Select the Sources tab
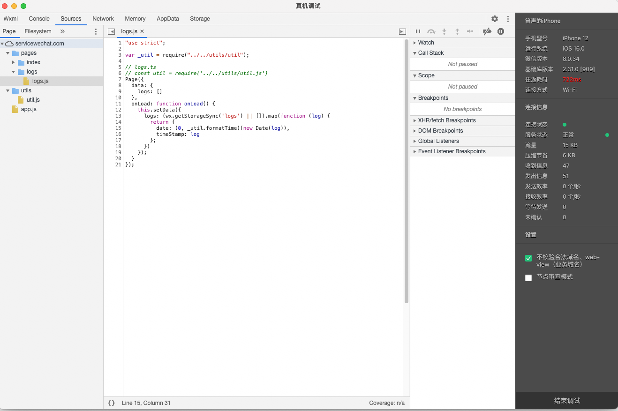The height and width of the screenshot is (411, 618). [71, 19]
